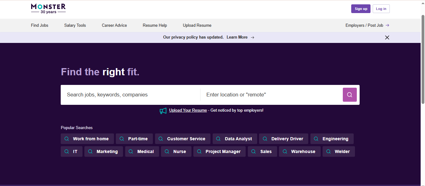The width and height of the screenshot is (425, 186).
Task: Open the Salary Tools menu
Action: coord(75,26)
